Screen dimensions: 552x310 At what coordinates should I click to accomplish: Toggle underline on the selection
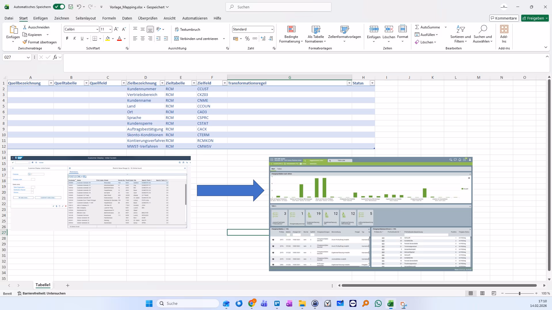tap(82, 38)
